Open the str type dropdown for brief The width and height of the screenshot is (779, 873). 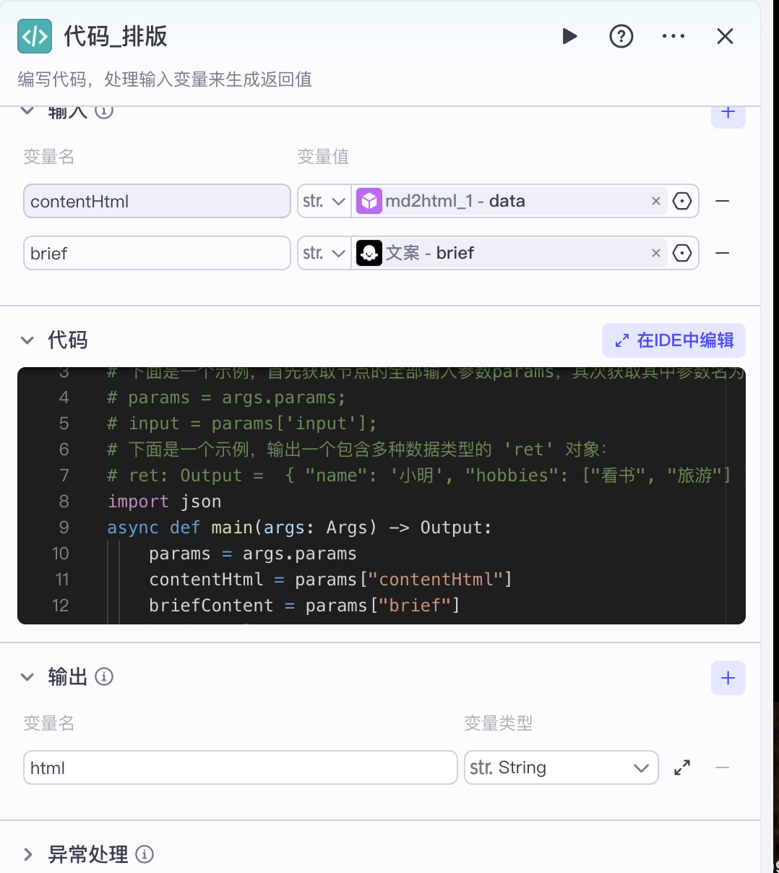point(324,253)
